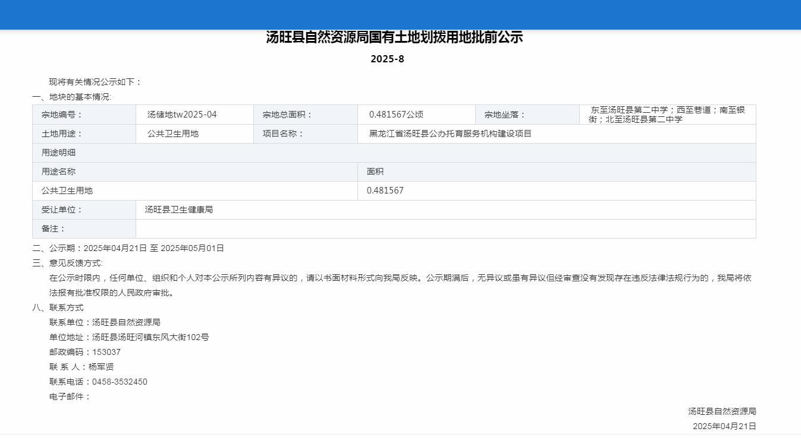Click heading 一、地块的基本情况
Screen dimensions: 801x438
click(x=71, y=97)
